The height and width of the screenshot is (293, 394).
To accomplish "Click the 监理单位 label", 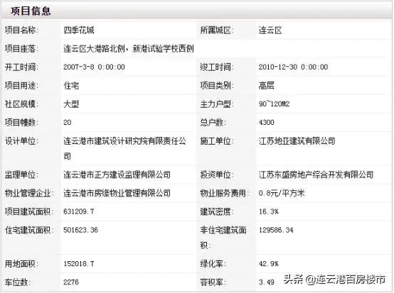I will coord(21,175).
